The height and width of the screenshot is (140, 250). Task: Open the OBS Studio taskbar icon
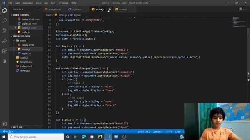[x=124, y=136]
